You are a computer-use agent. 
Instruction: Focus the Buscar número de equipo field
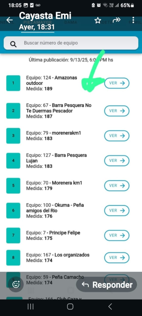pyautogui.click(x=71, y=43)
